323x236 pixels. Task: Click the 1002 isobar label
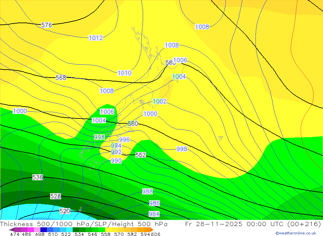pyautogui.click(x=160, y=101)
